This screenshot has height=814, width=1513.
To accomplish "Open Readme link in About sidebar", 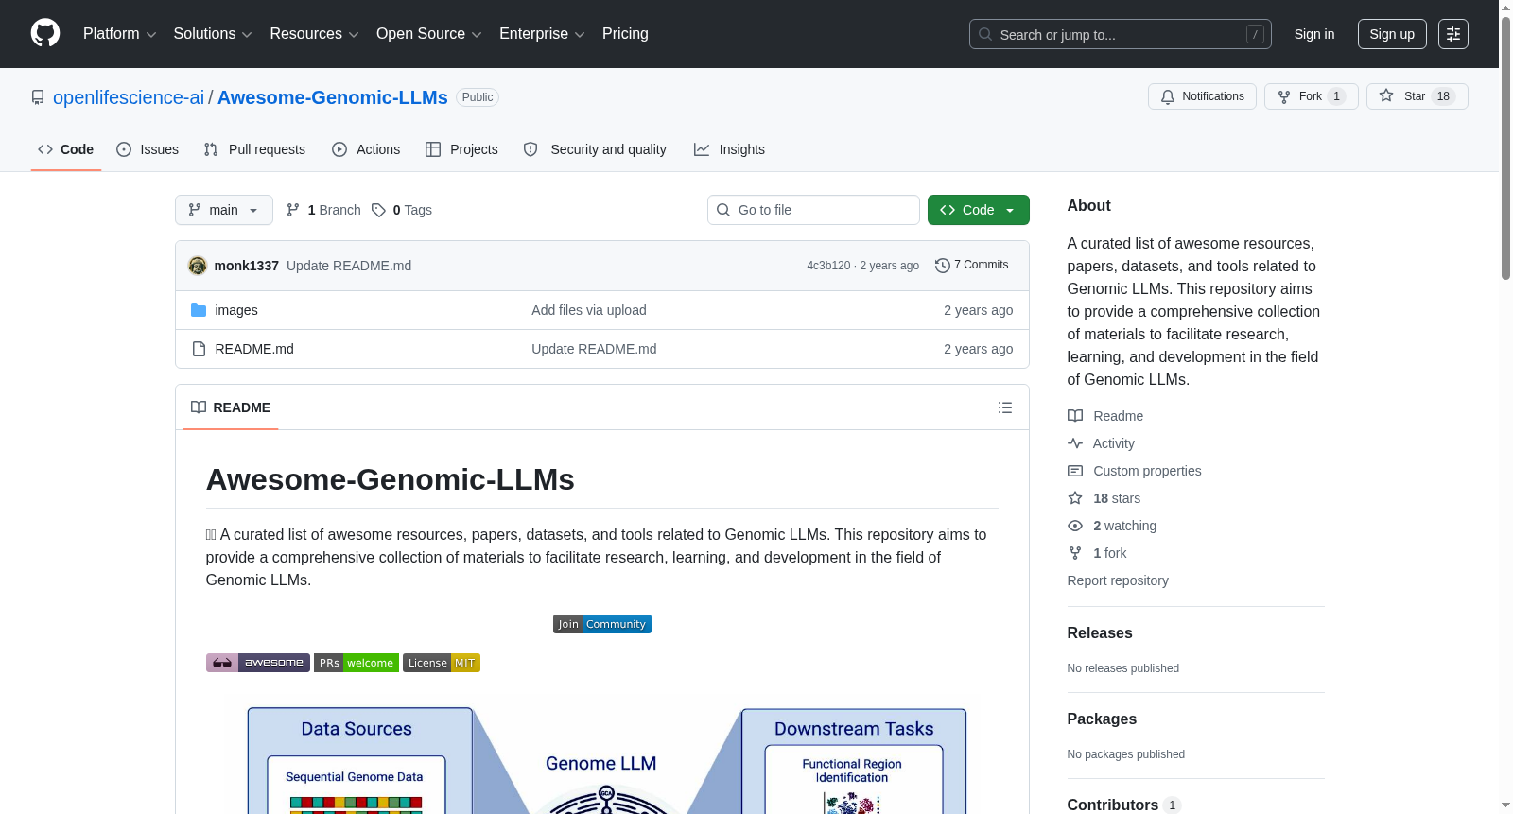I will (1105, 416).
